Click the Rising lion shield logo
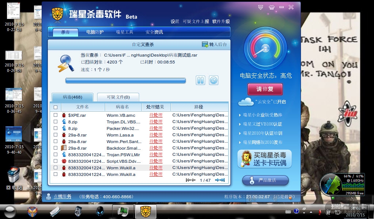The image size is (374, 219). click(x=57, y=14)
